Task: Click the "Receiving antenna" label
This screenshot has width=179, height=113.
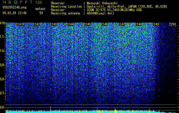Action: point(65,13)
